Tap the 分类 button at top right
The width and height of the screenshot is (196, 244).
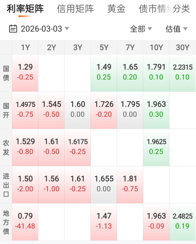(181, 9)
